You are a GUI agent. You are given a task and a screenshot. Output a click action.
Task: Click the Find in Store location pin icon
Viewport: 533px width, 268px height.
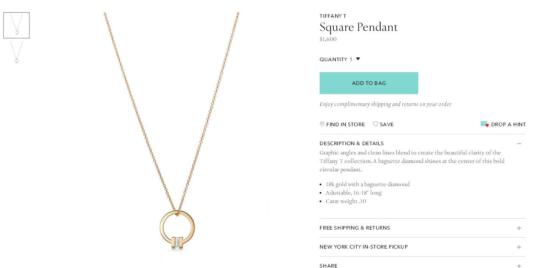point(322,124)
